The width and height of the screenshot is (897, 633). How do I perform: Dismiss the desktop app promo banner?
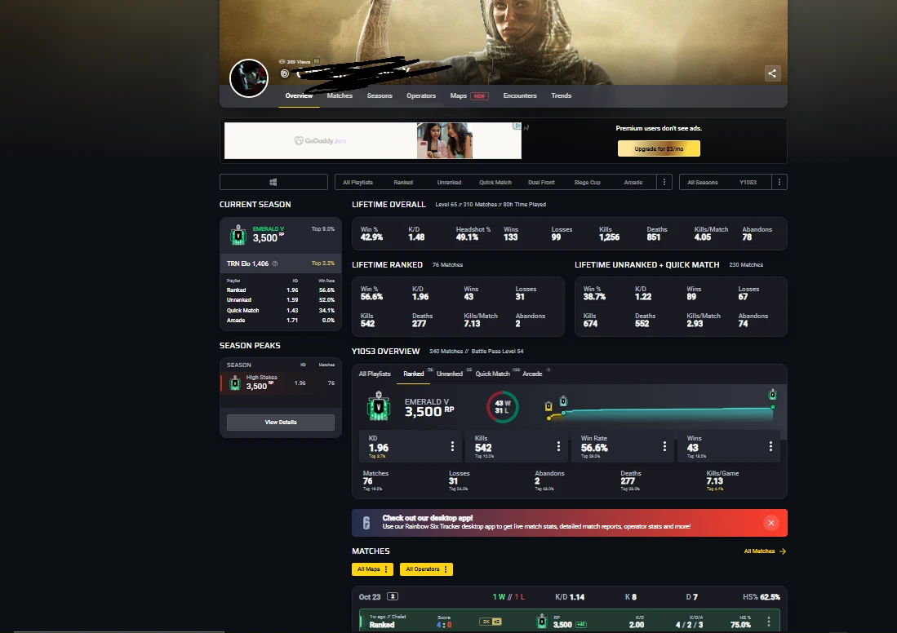coord(771,523)
